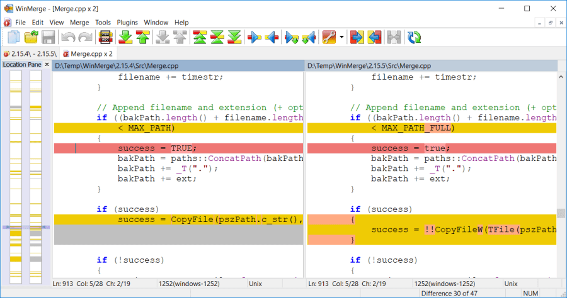The height and width of the screenshot is (298, 567).
Task: Click '< MAX_PATH)' line in left pane
Action: pyautogui.click(x=178, y=128)
